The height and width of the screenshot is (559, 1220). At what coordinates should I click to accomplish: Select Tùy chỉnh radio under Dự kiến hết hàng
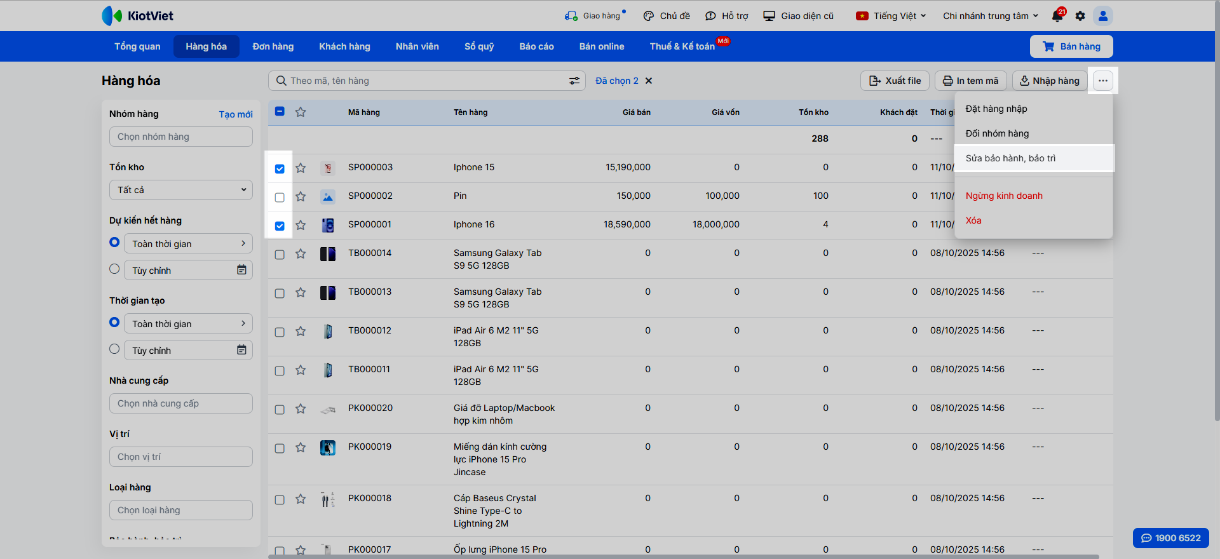[114, 269]
